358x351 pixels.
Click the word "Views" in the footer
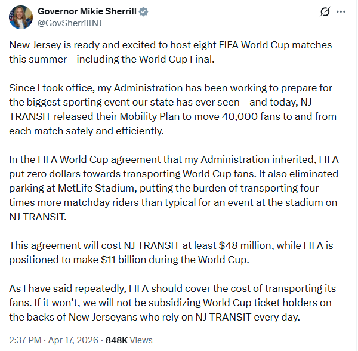coord(141,340)
